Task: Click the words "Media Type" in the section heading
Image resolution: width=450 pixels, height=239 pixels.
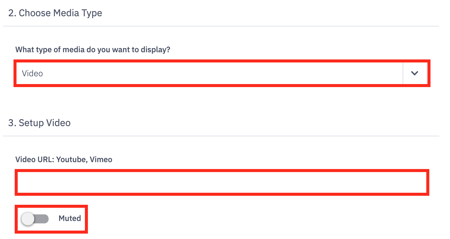Action: click(x=79, y=13)
